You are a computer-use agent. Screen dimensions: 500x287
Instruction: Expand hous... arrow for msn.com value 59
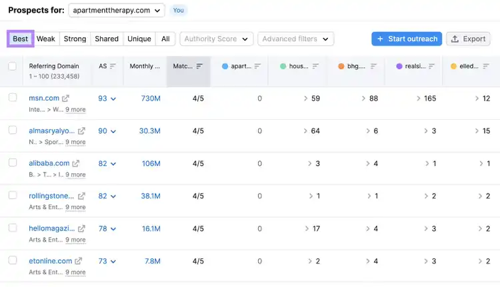(305, 99)
